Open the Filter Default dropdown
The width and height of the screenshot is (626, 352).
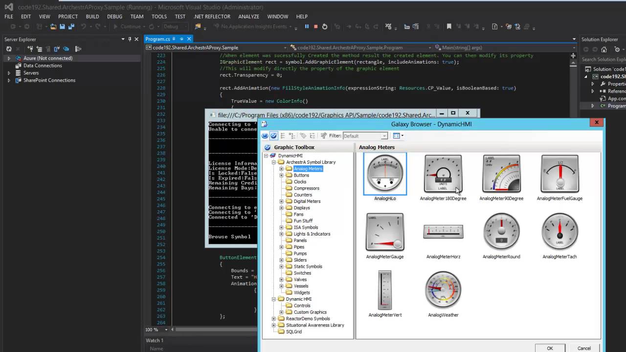(x=384, y=136)
